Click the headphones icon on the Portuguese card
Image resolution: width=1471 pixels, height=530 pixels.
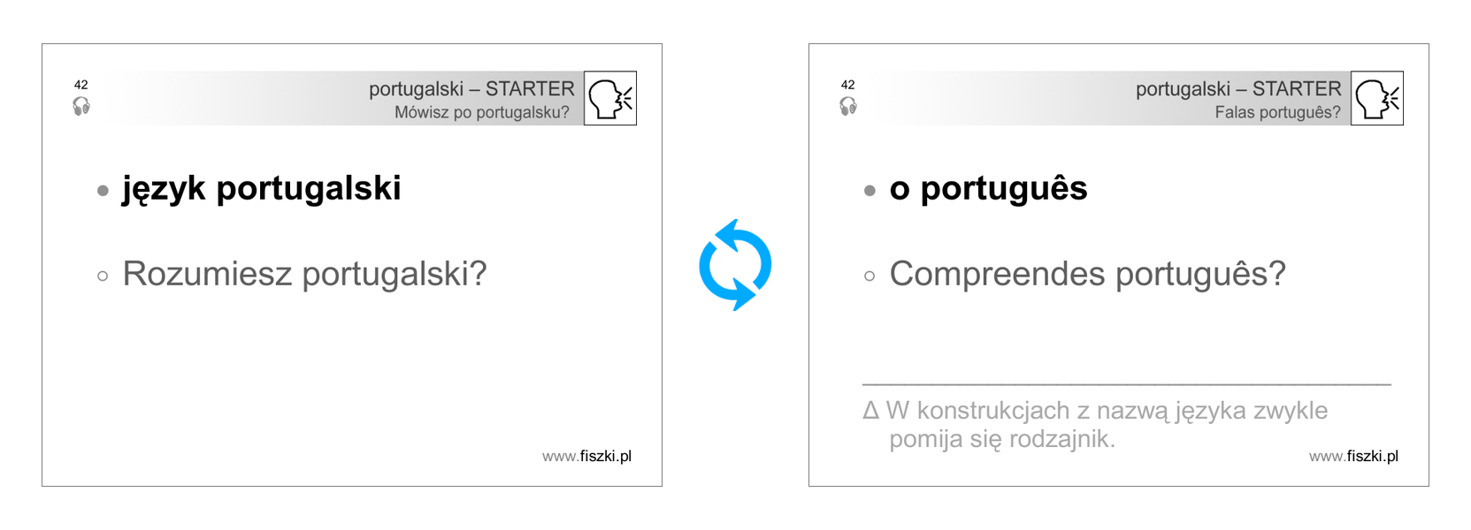click(x=848, y=107)
